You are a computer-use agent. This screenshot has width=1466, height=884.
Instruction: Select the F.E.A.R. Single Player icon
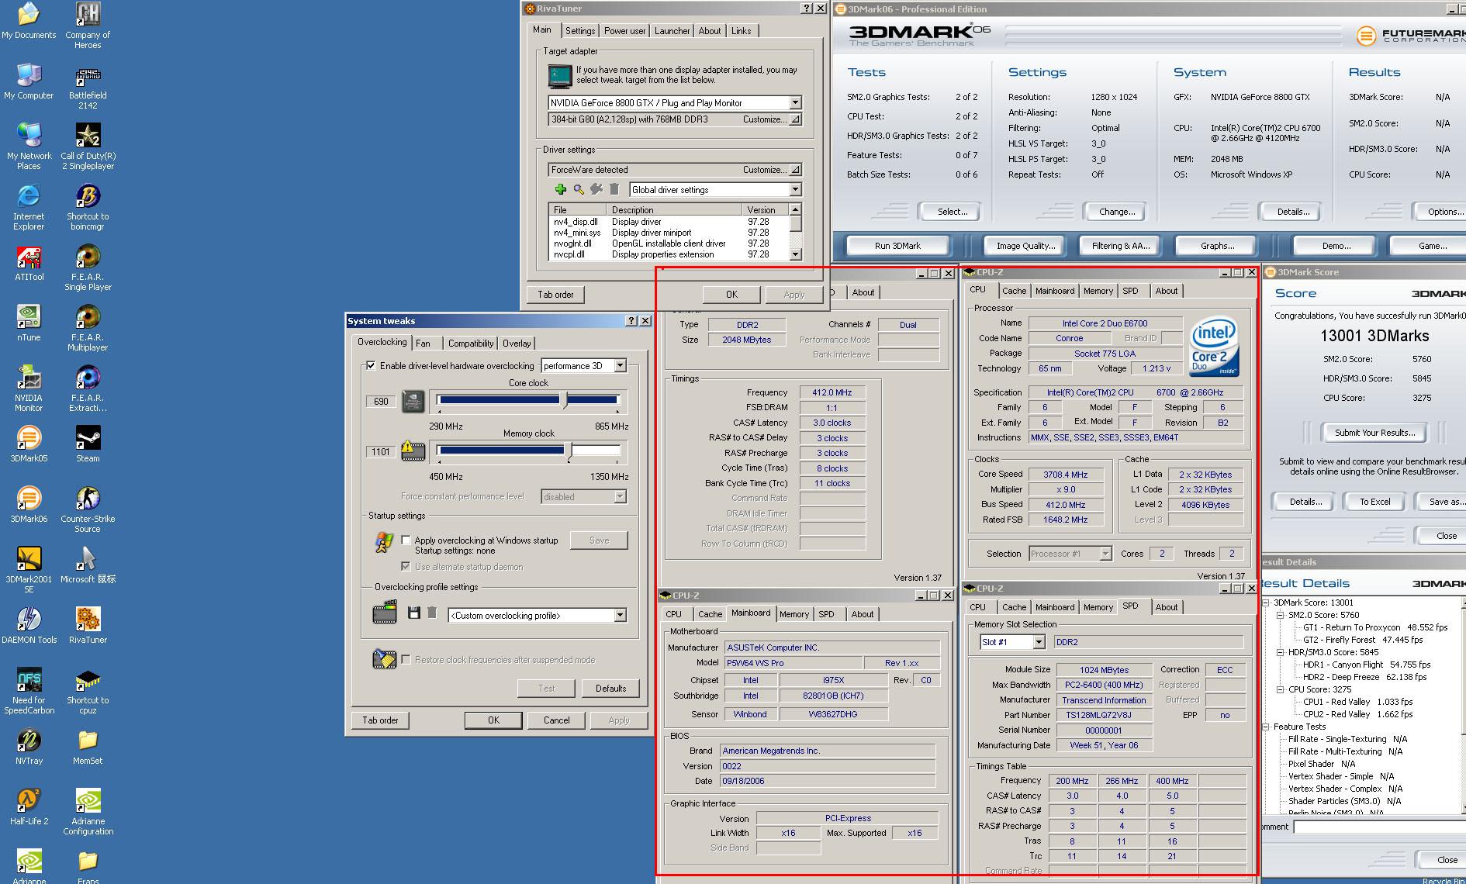[88, 268]
